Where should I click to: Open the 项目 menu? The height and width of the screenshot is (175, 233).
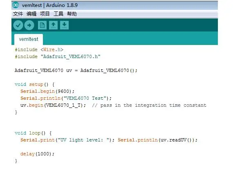(x=45, y=14)
